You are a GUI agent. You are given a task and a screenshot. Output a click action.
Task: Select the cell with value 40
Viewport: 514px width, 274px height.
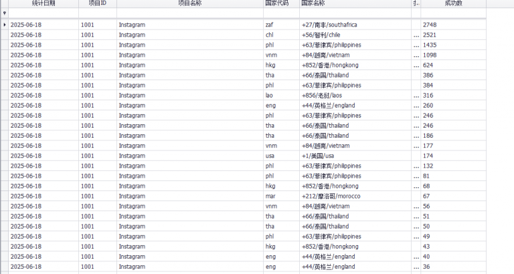454,257
